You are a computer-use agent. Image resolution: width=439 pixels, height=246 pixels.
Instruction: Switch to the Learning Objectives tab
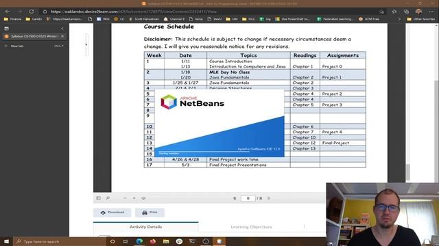point(251,227)
